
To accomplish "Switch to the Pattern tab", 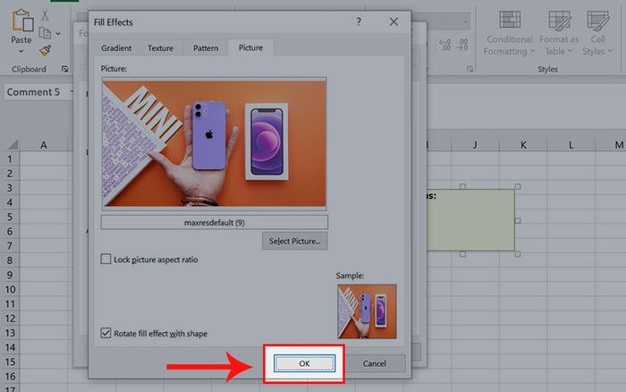I will pyautogui.click(x=206, y=48).
